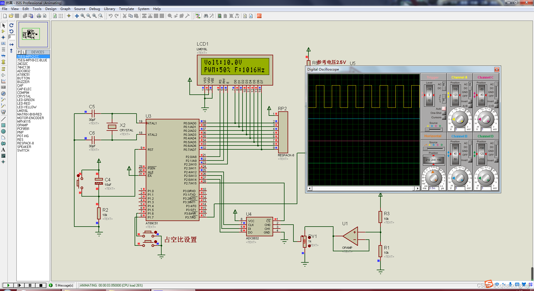Open the Template menu
The width and height of the screenshot is (534, 291).
127,9
